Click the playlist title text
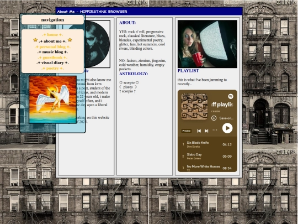The height and width of the screenshot is (224, 298). click(222, 105)
